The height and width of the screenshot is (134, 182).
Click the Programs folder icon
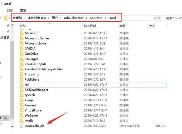click(x=22, y=74)
